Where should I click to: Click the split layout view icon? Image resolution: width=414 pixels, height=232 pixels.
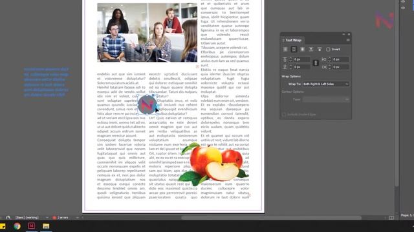391,218
